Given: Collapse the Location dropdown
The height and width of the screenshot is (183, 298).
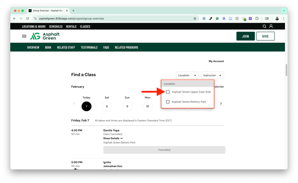Looking at the screenshot, I should pyautogui.click(x=187, y=75).
